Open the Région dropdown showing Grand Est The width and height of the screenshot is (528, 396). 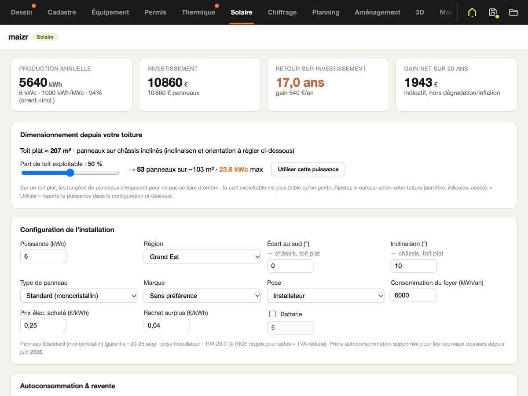click(x=202, y=257)
